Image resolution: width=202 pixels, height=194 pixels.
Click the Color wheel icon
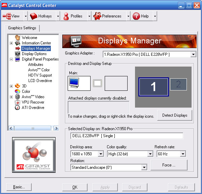[x=18, y=91]
